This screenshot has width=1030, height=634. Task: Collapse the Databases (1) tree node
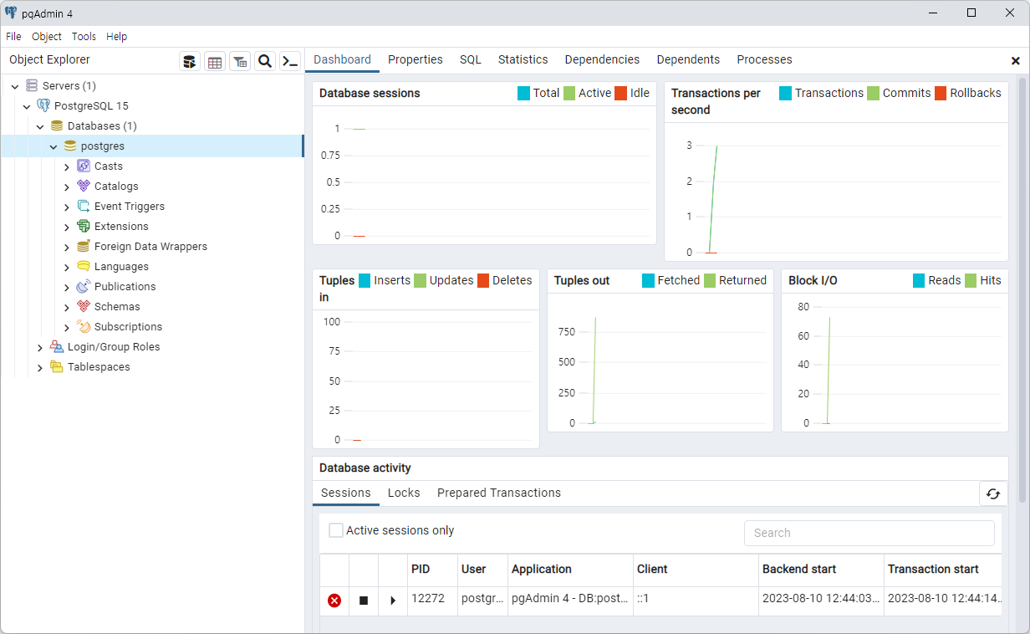pyautogui.click(x=40, y=126)
